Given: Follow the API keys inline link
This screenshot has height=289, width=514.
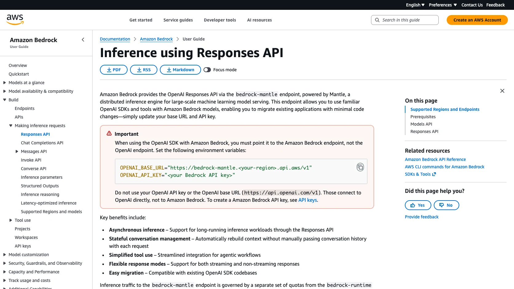Looking at the screenshot, I should click(307, 200).
